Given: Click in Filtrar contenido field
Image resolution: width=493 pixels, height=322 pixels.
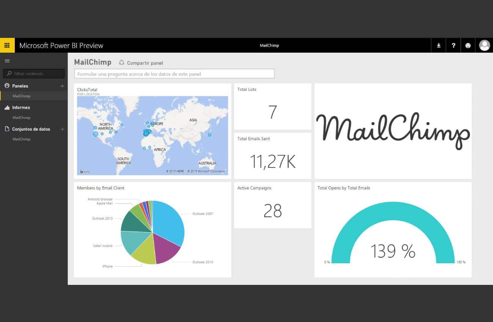Looking at the screenshot, I should 34,73.
